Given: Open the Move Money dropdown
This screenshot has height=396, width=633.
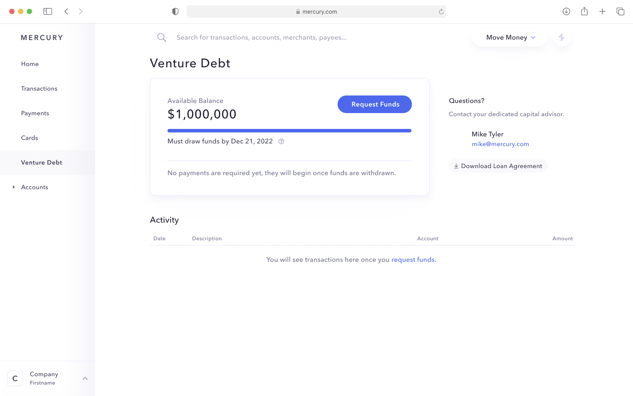Looking at the screenshot, I should 510,37.
